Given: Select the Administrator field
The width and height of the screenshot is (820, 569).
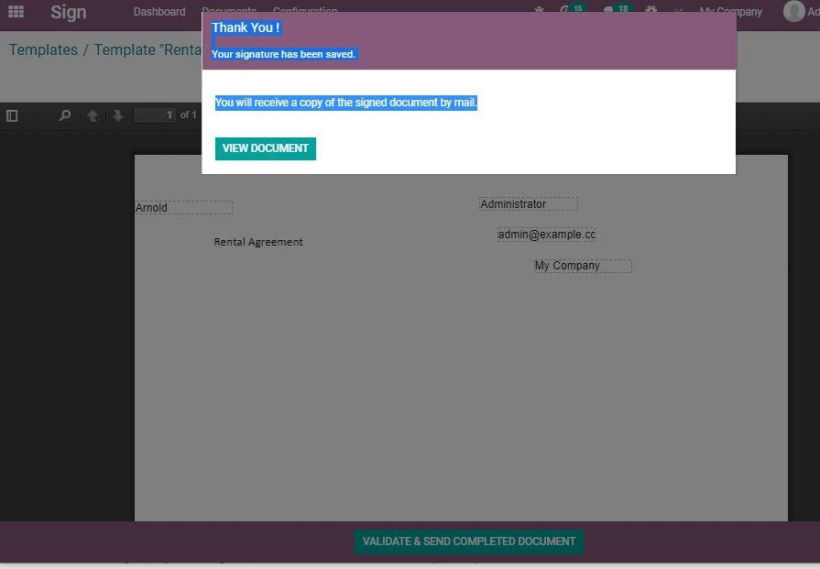Looking at the screenshot, I should point(528,204).
